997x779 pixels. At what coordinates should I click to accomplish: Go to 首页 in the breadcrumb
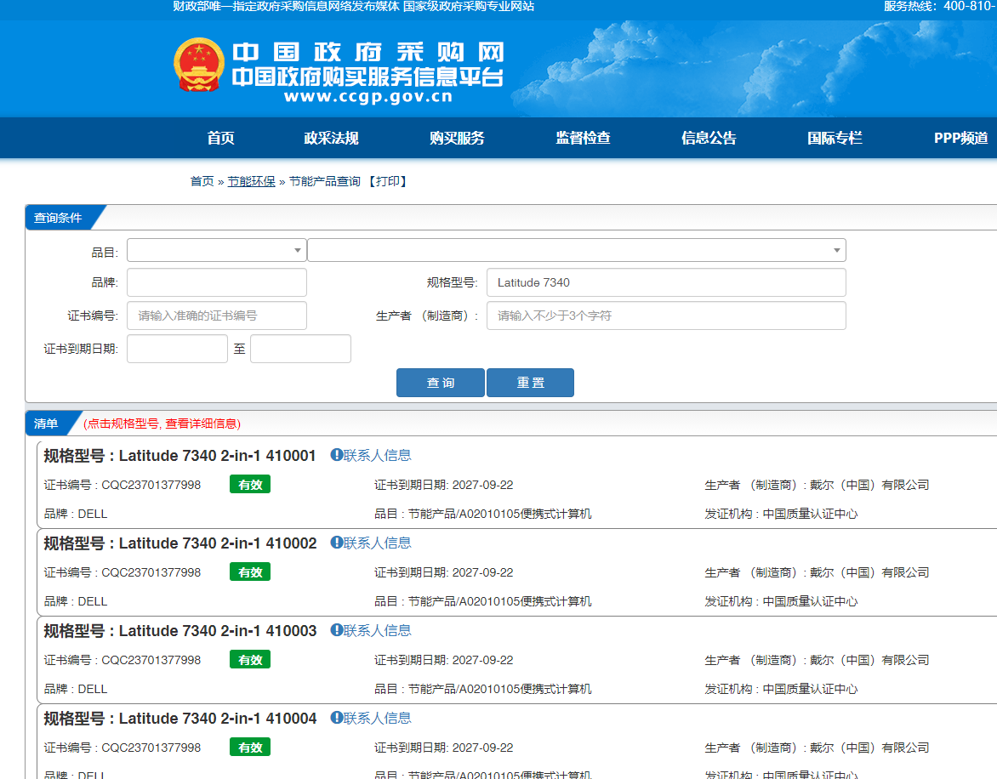[202, 182]
